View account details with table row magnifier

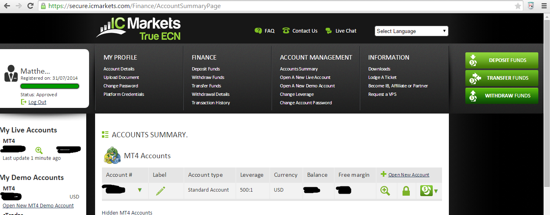click(385, 191)
